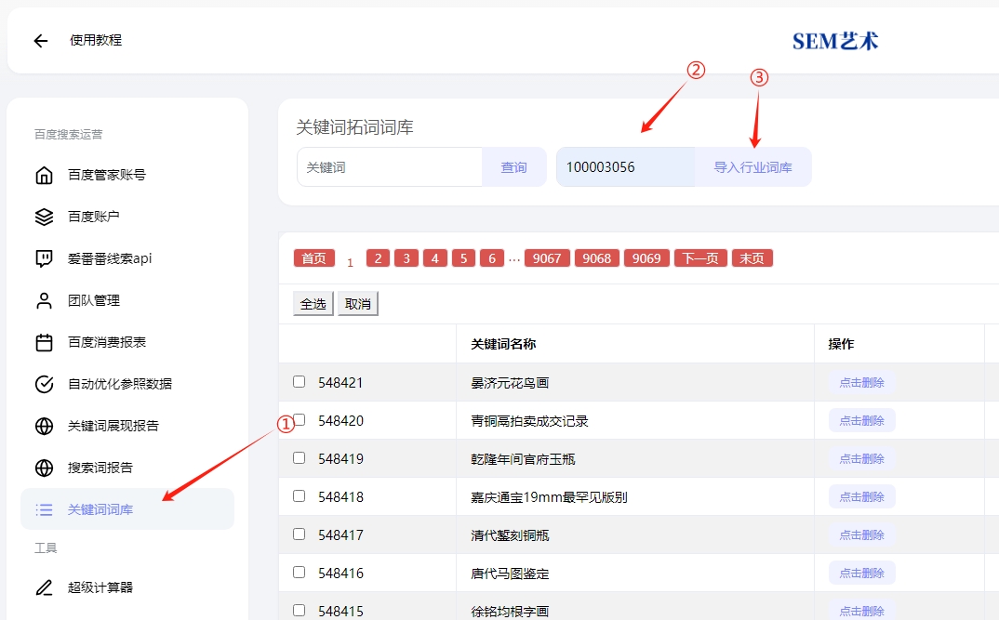Open 搜索词报告 in the sidebar

pyautogui.click(x=100, y=468)
